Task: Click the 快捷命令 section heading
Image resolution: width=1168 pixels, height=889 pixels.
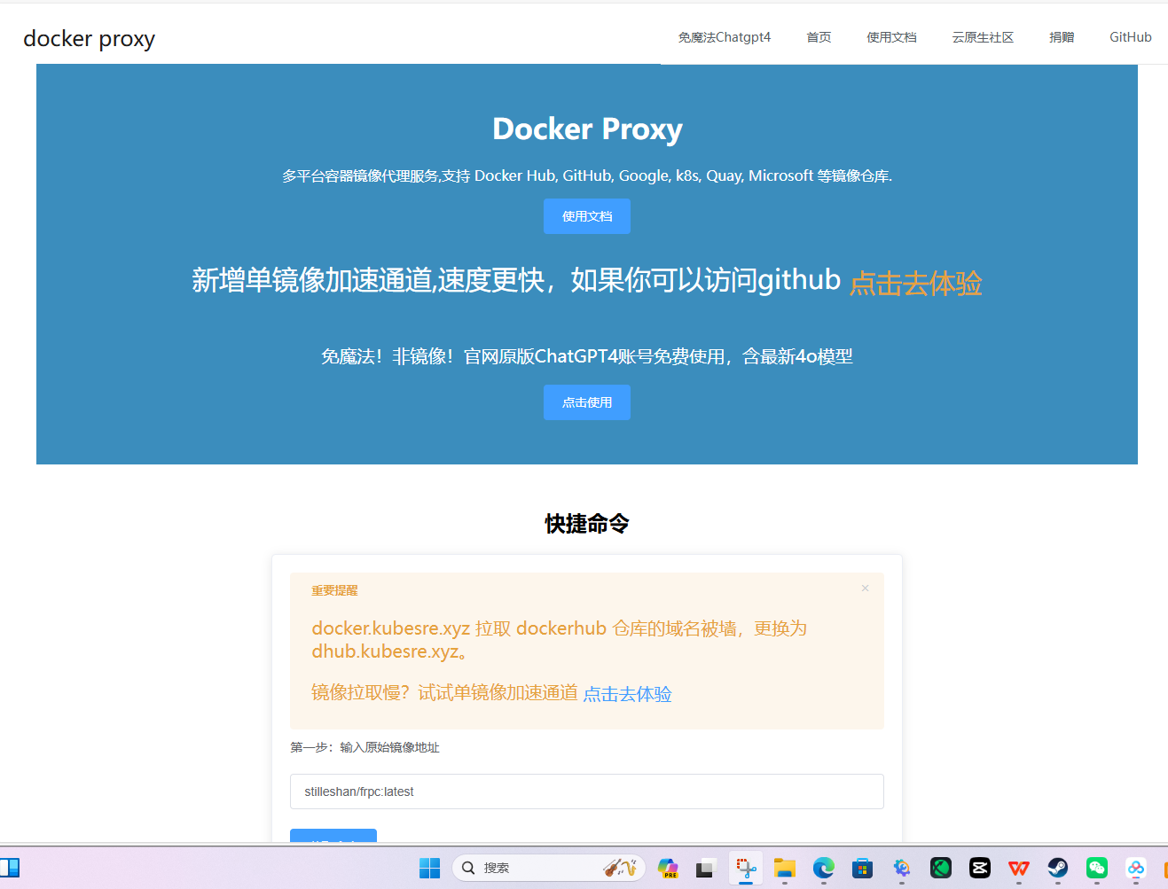Action: coord(587,524)
